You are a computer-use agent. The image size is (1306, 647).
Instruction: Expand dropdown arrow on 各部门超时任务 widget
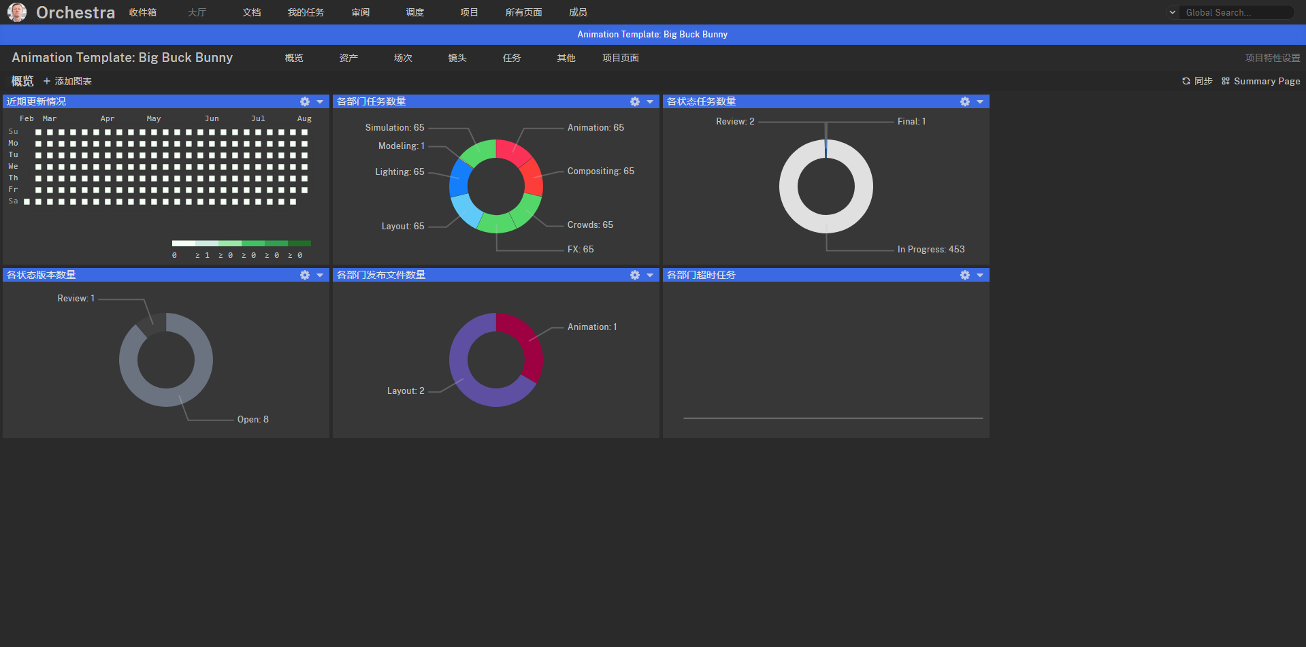980,275
